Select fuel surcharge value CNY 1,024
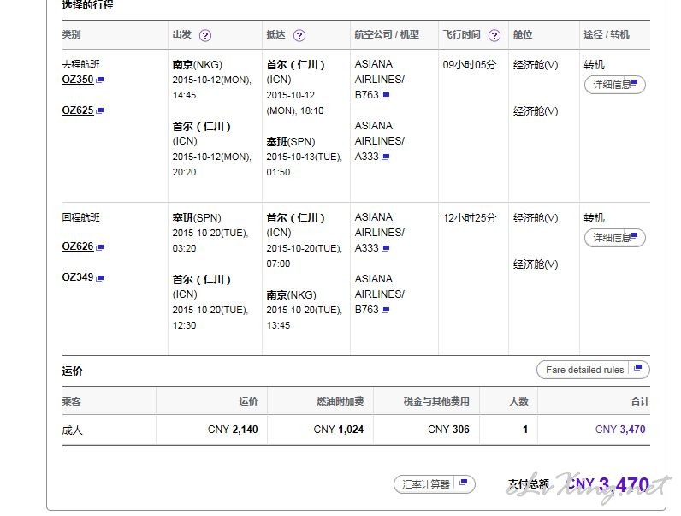 pos(338,429)
